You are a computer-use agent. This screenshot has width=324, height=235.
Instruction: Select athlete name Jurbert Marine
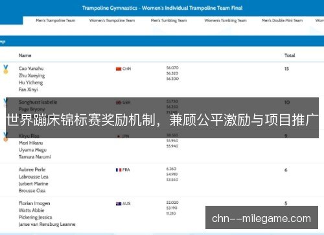pos(34,184)
